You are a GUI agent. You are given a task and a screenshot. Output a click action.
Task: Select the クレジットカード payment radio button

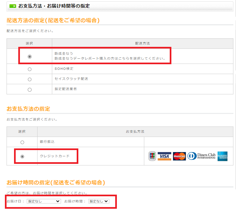22,156
